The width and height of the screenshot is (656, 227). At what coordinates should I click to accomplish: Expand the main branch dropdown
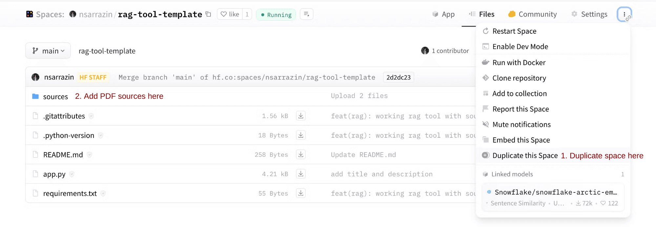coord(48,51)
